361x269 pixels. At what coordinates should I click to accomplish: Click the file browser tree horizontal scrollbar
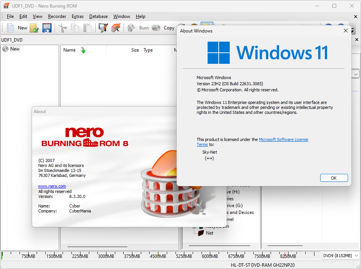(219, 246)
